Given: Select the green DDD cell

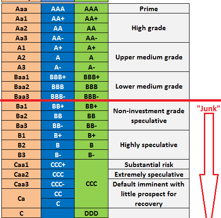Looking at the screenshot, I should point(91,213).
